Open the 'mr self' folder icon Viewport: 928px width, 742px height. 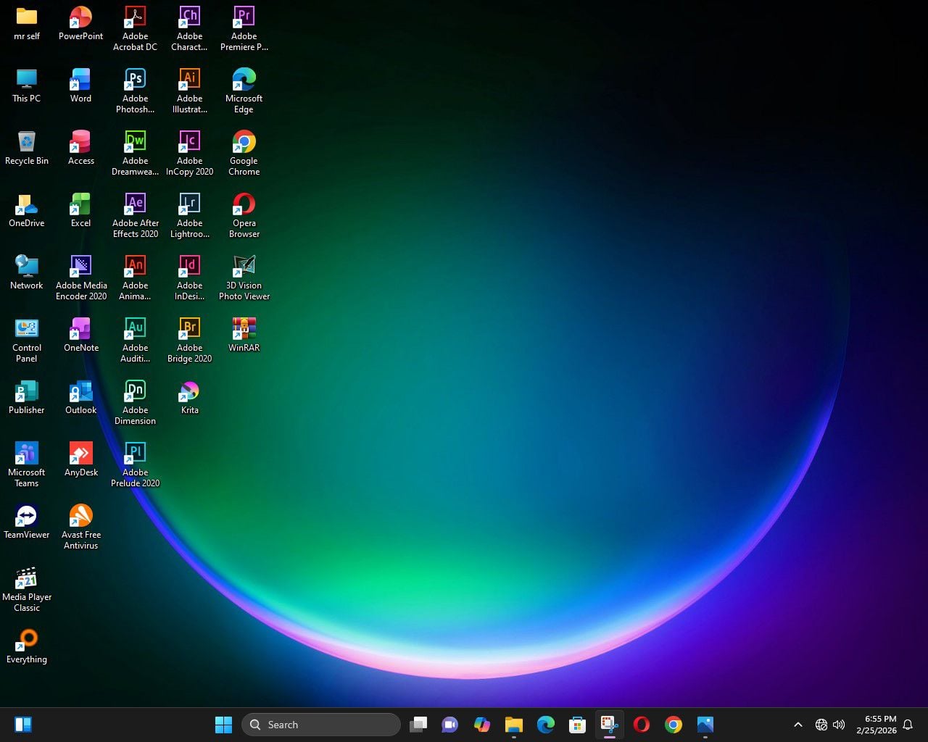pos(27,23)
